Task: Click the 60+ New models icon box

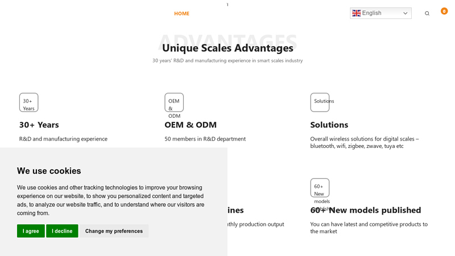Action: tap(320, 188)
